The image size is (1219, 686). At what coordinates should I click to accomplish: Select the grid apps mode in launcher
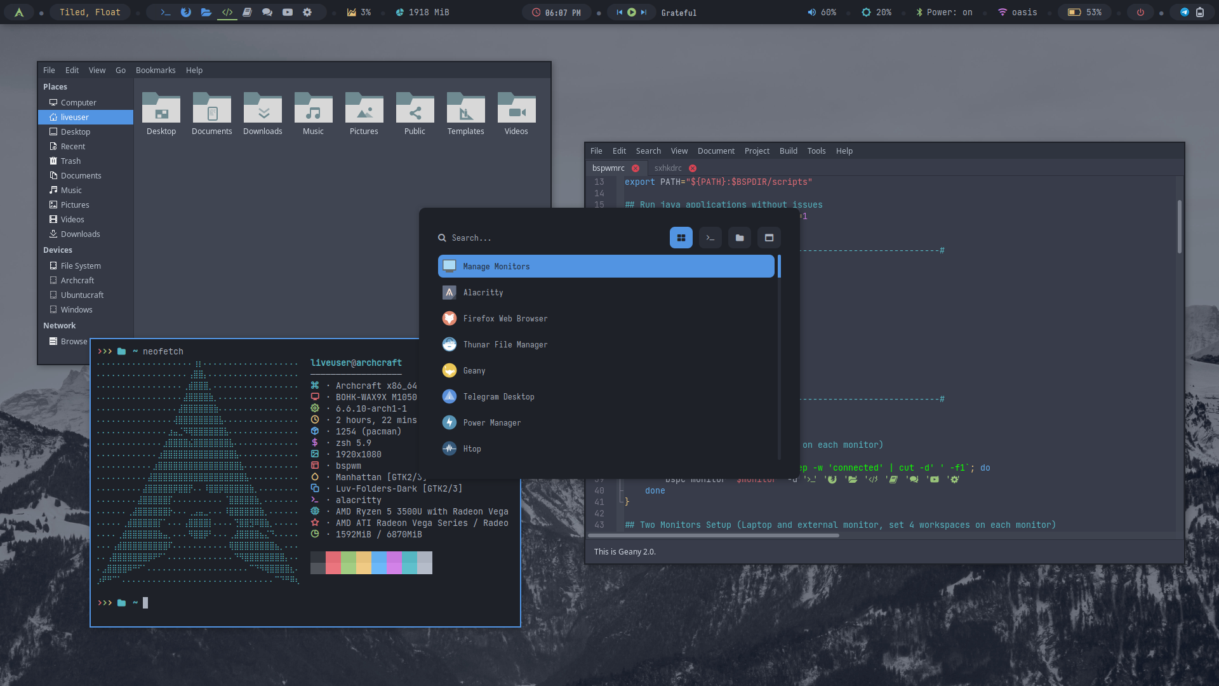[x=681, y=238]
